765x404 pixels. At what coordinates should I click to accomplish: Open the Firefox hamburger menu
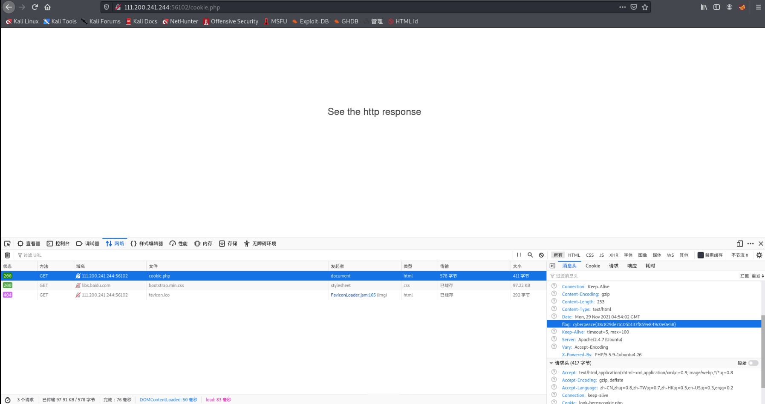pos(758,7)
